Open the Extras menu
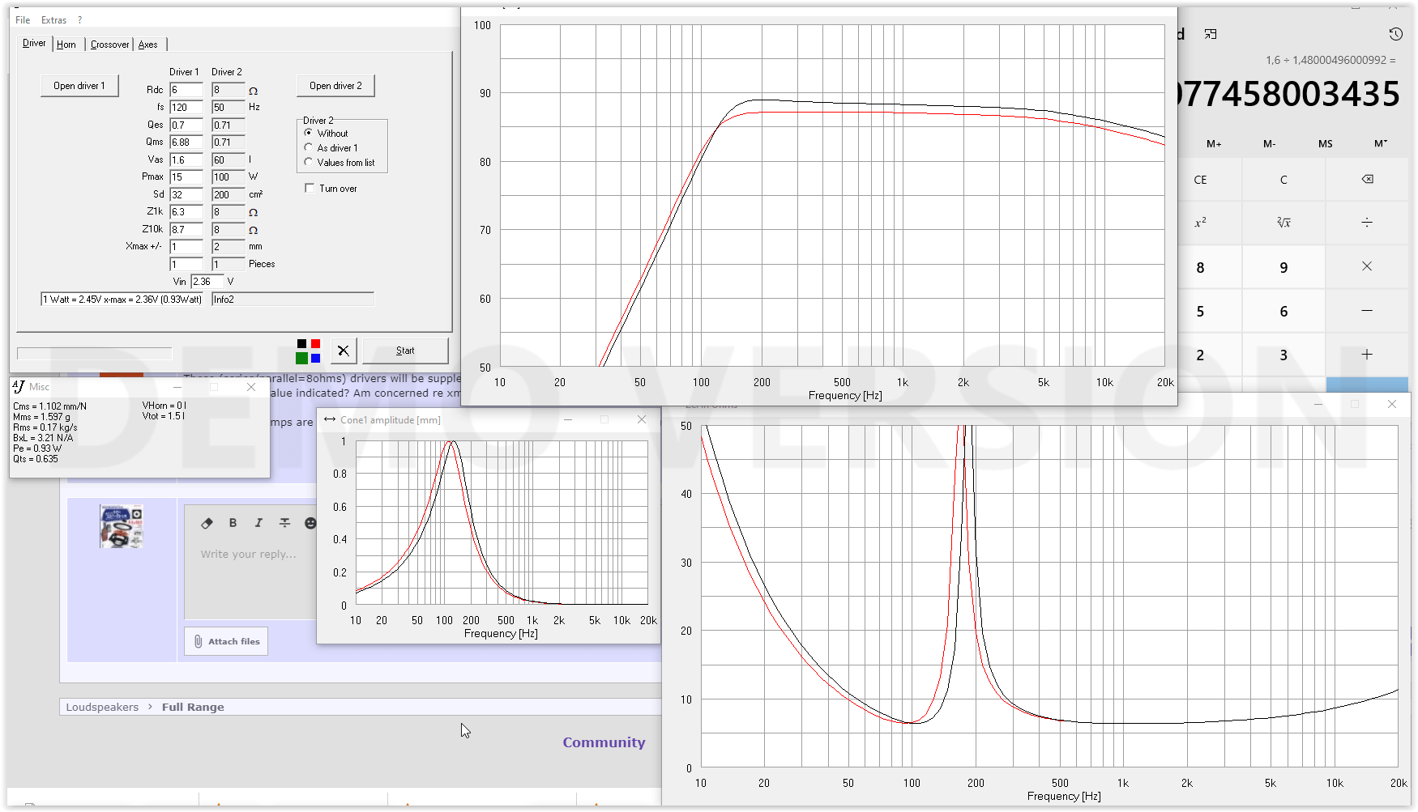Image resolution: width=1418 pixels, height=812 pixels. pyautogui.click(x=54, y=20)
